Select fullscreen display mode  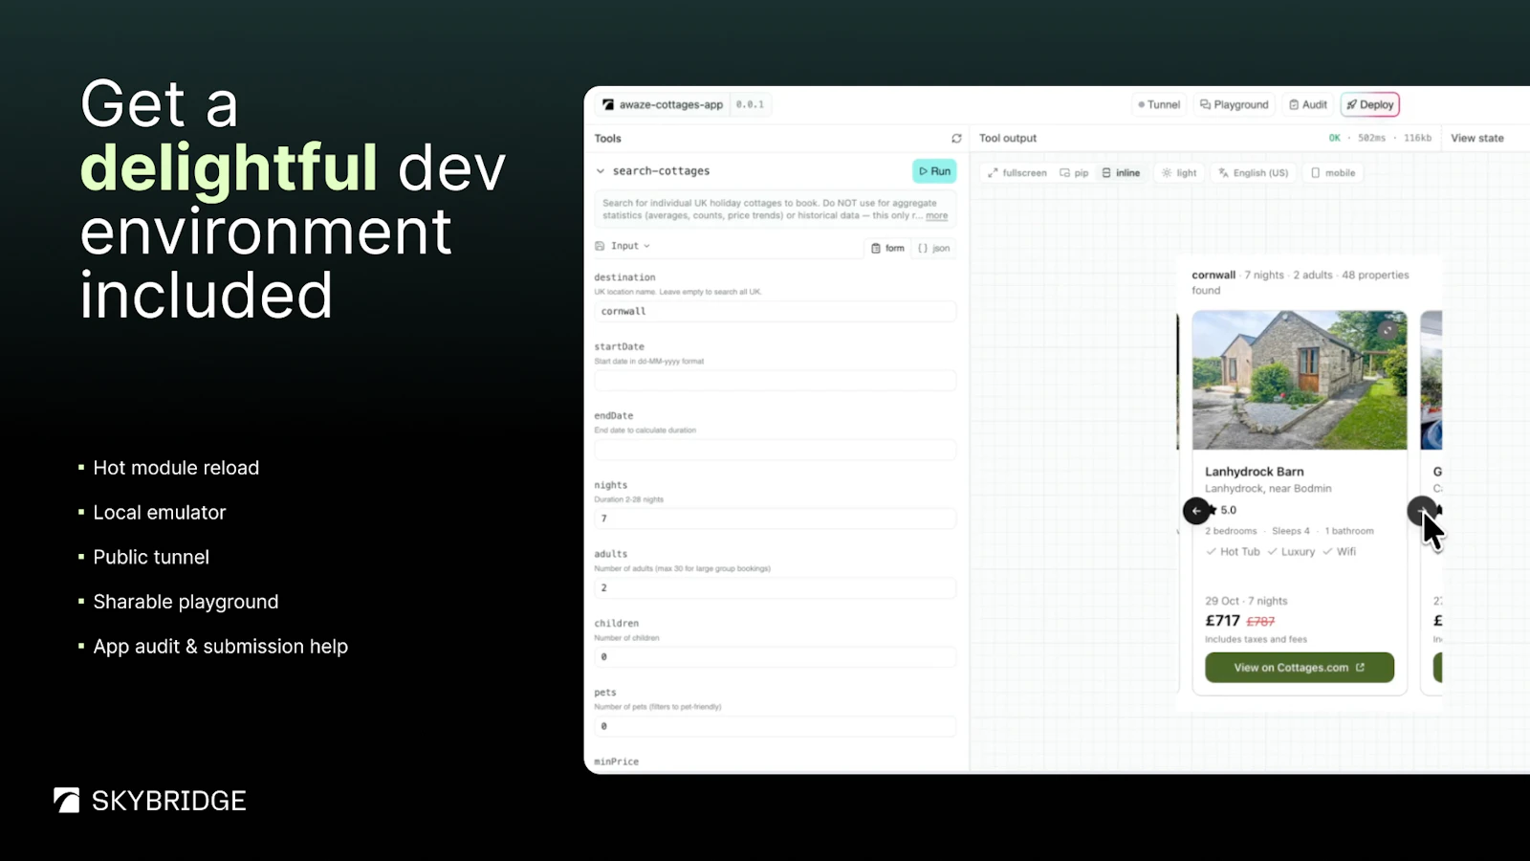pyautogui.click(x=1017, y=173)
